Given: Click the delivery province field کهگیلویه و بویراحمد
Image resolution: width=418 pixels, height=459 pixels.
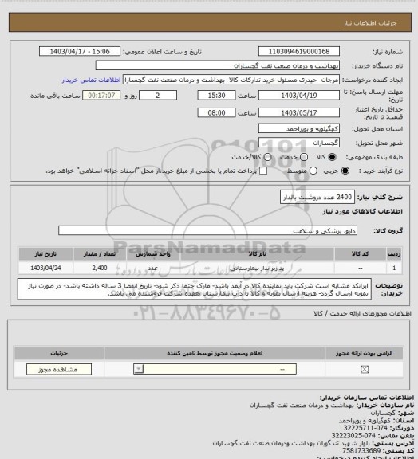Looking at the screenshot, I should click(299, 128).
